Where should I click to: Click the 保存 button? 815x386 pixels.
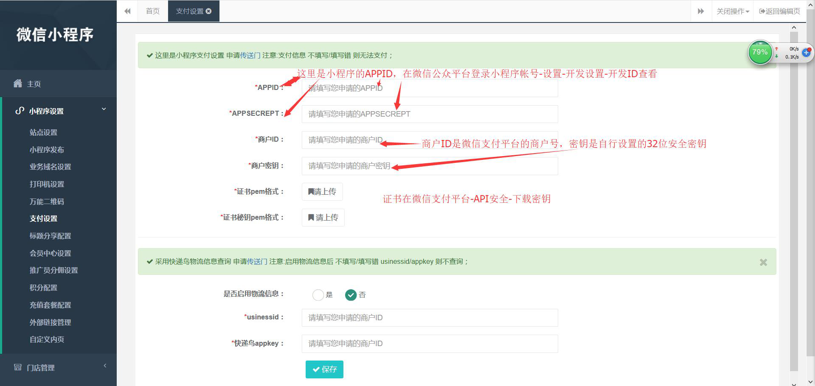point(324,369)
